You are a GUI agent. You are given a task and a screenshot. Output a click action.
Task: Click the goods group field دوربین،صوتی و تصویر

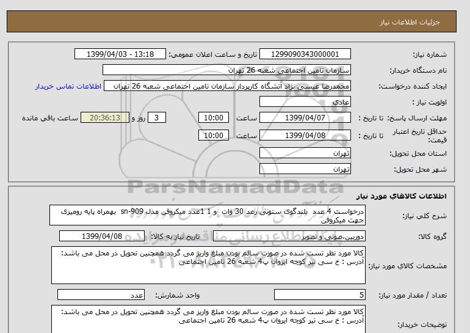coord(289,236)
